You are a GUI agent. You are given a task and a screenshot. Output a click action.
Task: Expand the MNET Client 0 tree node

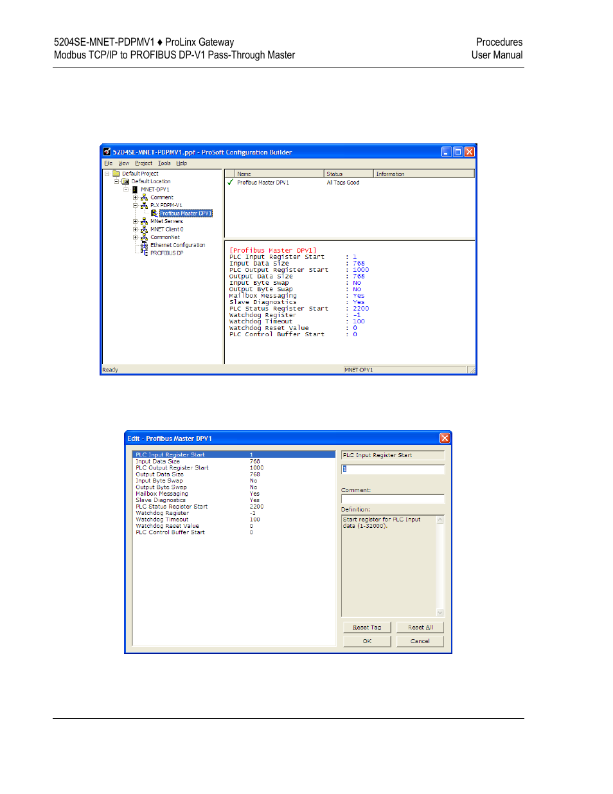[136, 229]
